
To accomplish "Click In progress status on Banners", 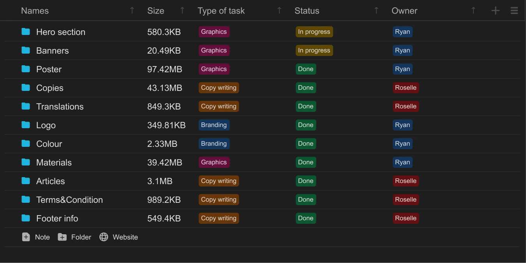I will [x=314, y=51].
